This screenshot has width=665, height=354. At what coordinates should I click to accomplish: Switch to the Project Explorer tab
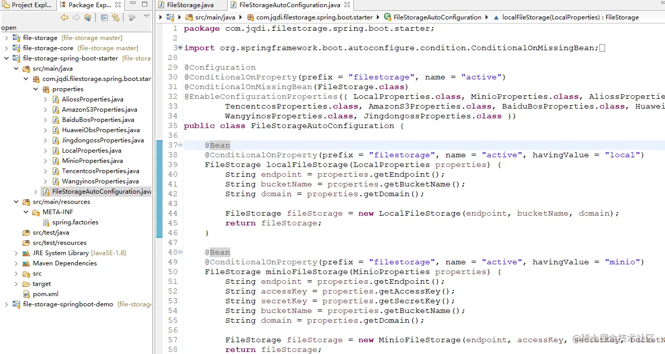click(28, 5)
